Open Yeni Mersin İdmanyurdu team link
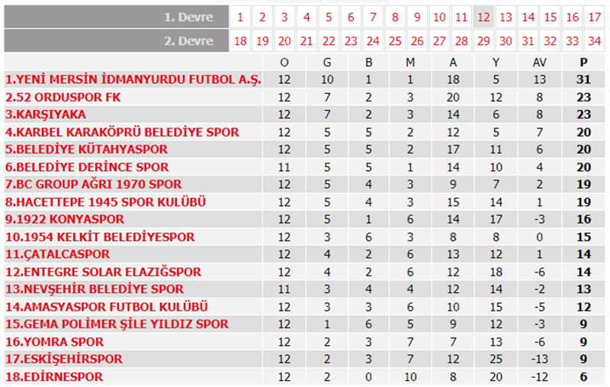610x387 pixels. pos(133,79)
